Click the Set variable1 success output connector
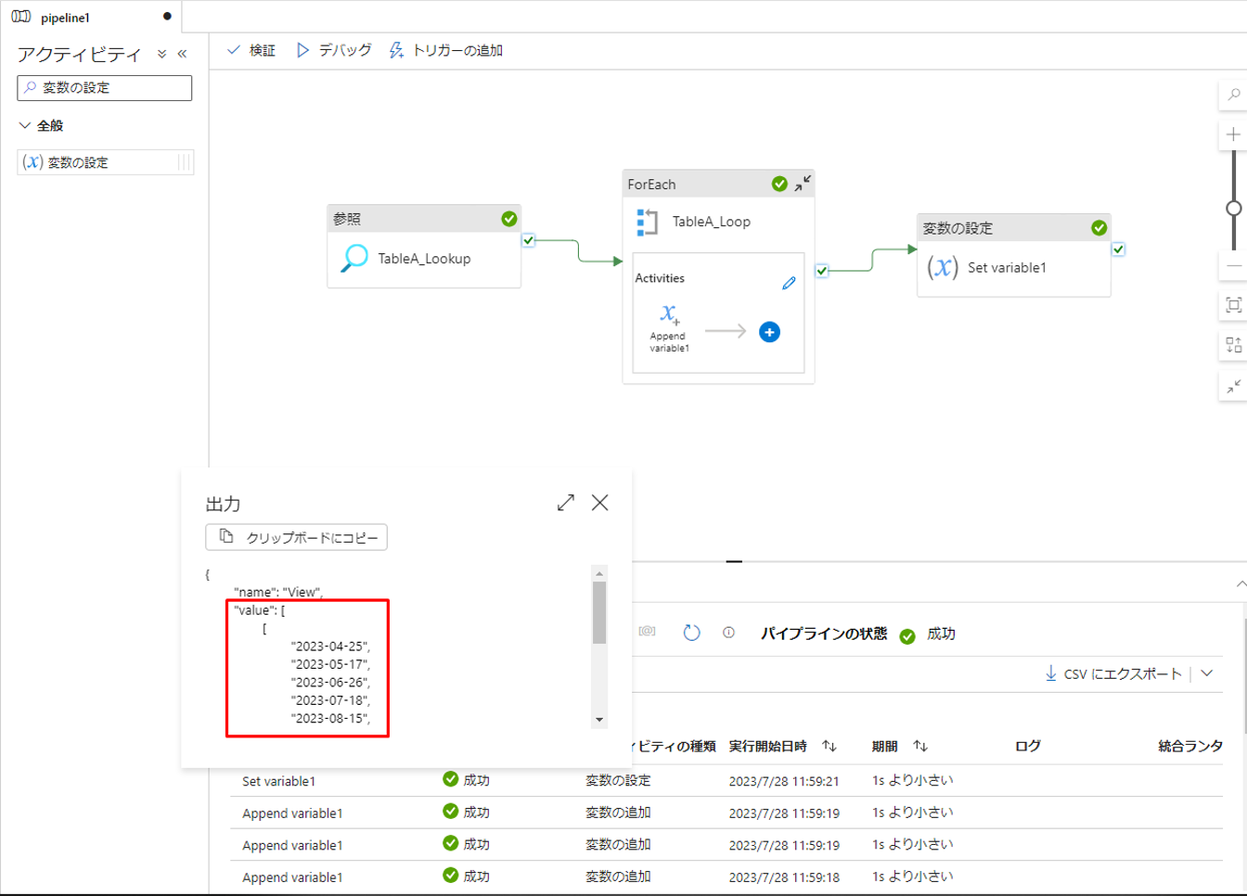1247x896 pixels. coord(1119,250)
